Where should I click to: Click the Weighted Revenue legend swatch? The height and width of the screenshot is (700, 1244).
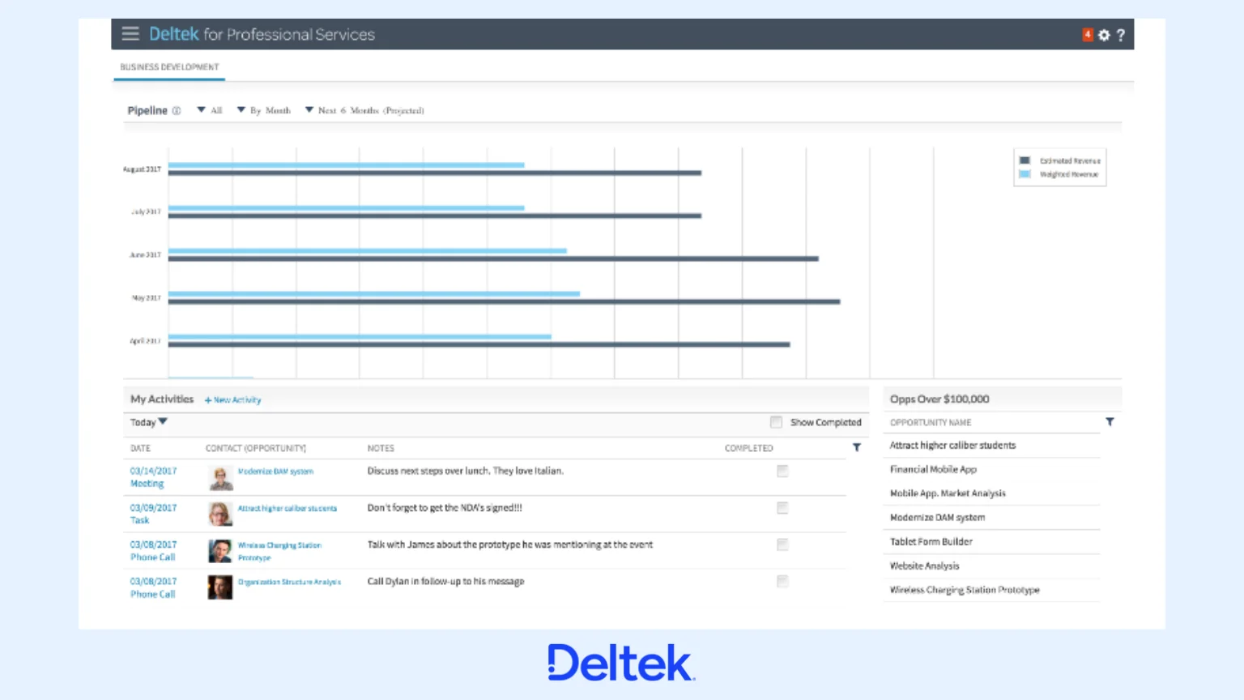pos(1025,174)
